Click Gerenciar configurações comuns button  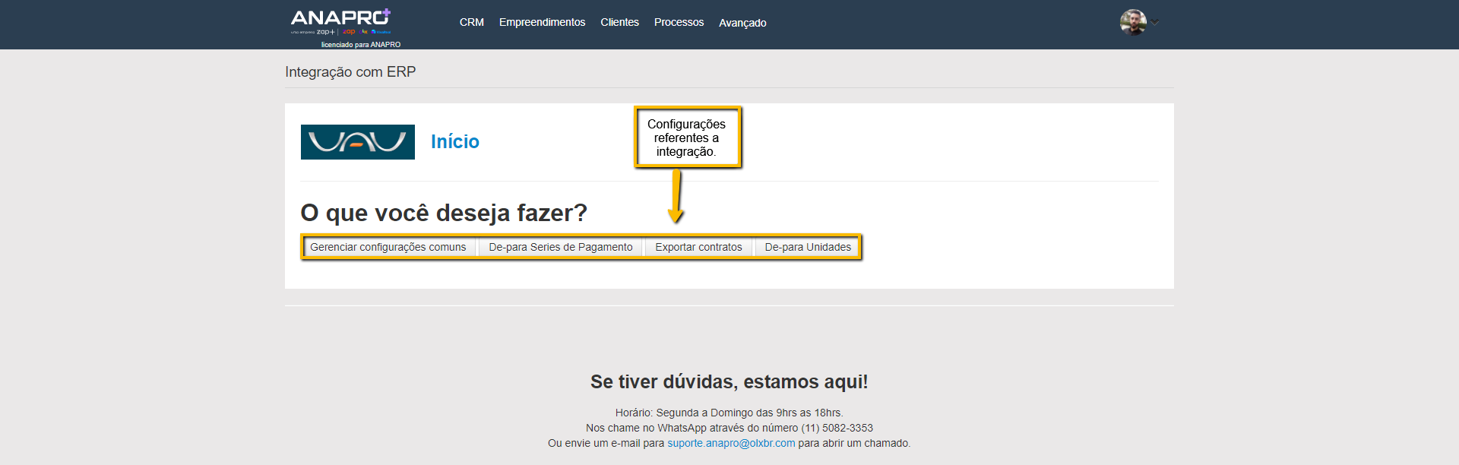pyautogui.click(x=388, y=247)
